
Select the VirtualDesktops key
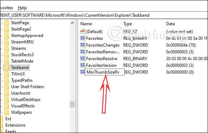(x=26, y=100)
